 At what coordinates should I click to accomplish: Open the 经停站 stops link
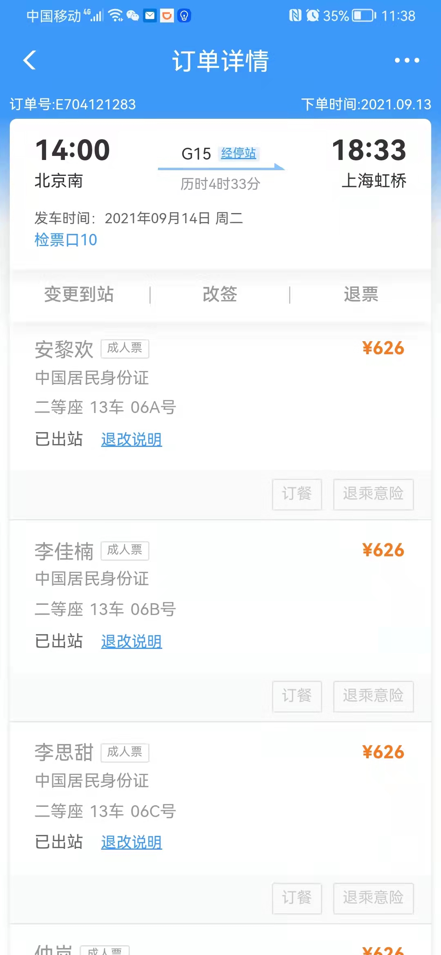[238, 153]
